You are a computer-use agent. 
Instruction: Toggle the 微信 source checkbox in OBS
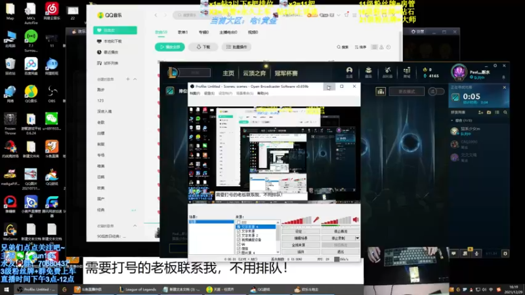(x=239, y=248)
